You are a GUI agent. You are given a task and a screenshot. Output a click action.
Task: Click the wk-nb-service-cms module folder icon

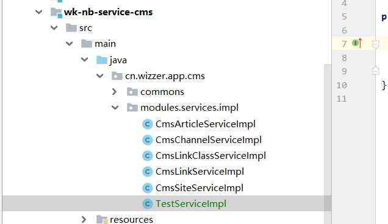tap(56, 12)
